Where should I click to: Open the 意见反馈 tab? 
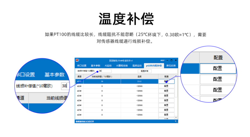(171, 65)
